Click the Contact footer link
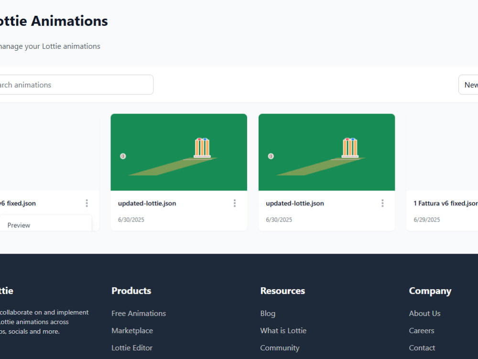The height and width of the screenshot is (359, 478). 422,348
